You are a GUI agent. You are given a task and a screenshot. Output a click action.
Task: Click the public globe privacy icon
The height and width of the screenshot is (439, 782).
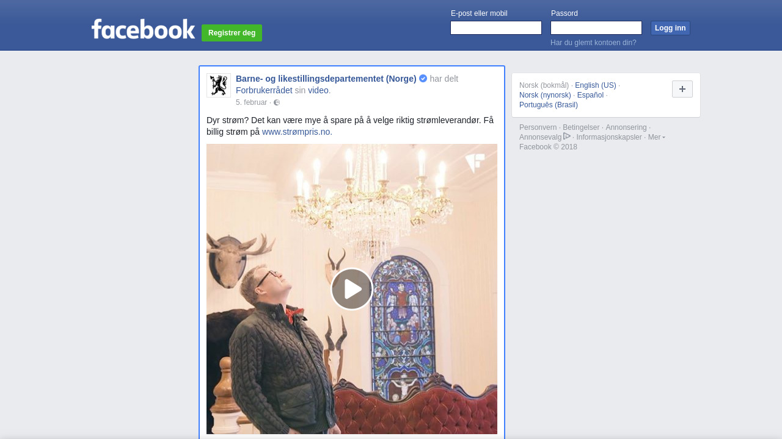[277, 102]
